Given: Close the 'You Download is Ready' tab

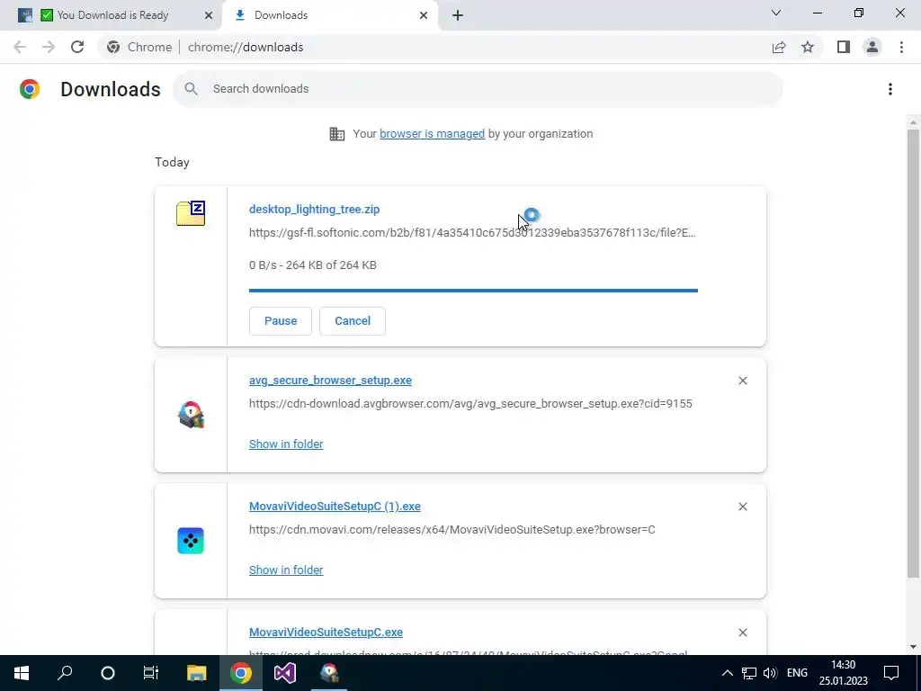Looking at the screenshot, I should 208,15.
